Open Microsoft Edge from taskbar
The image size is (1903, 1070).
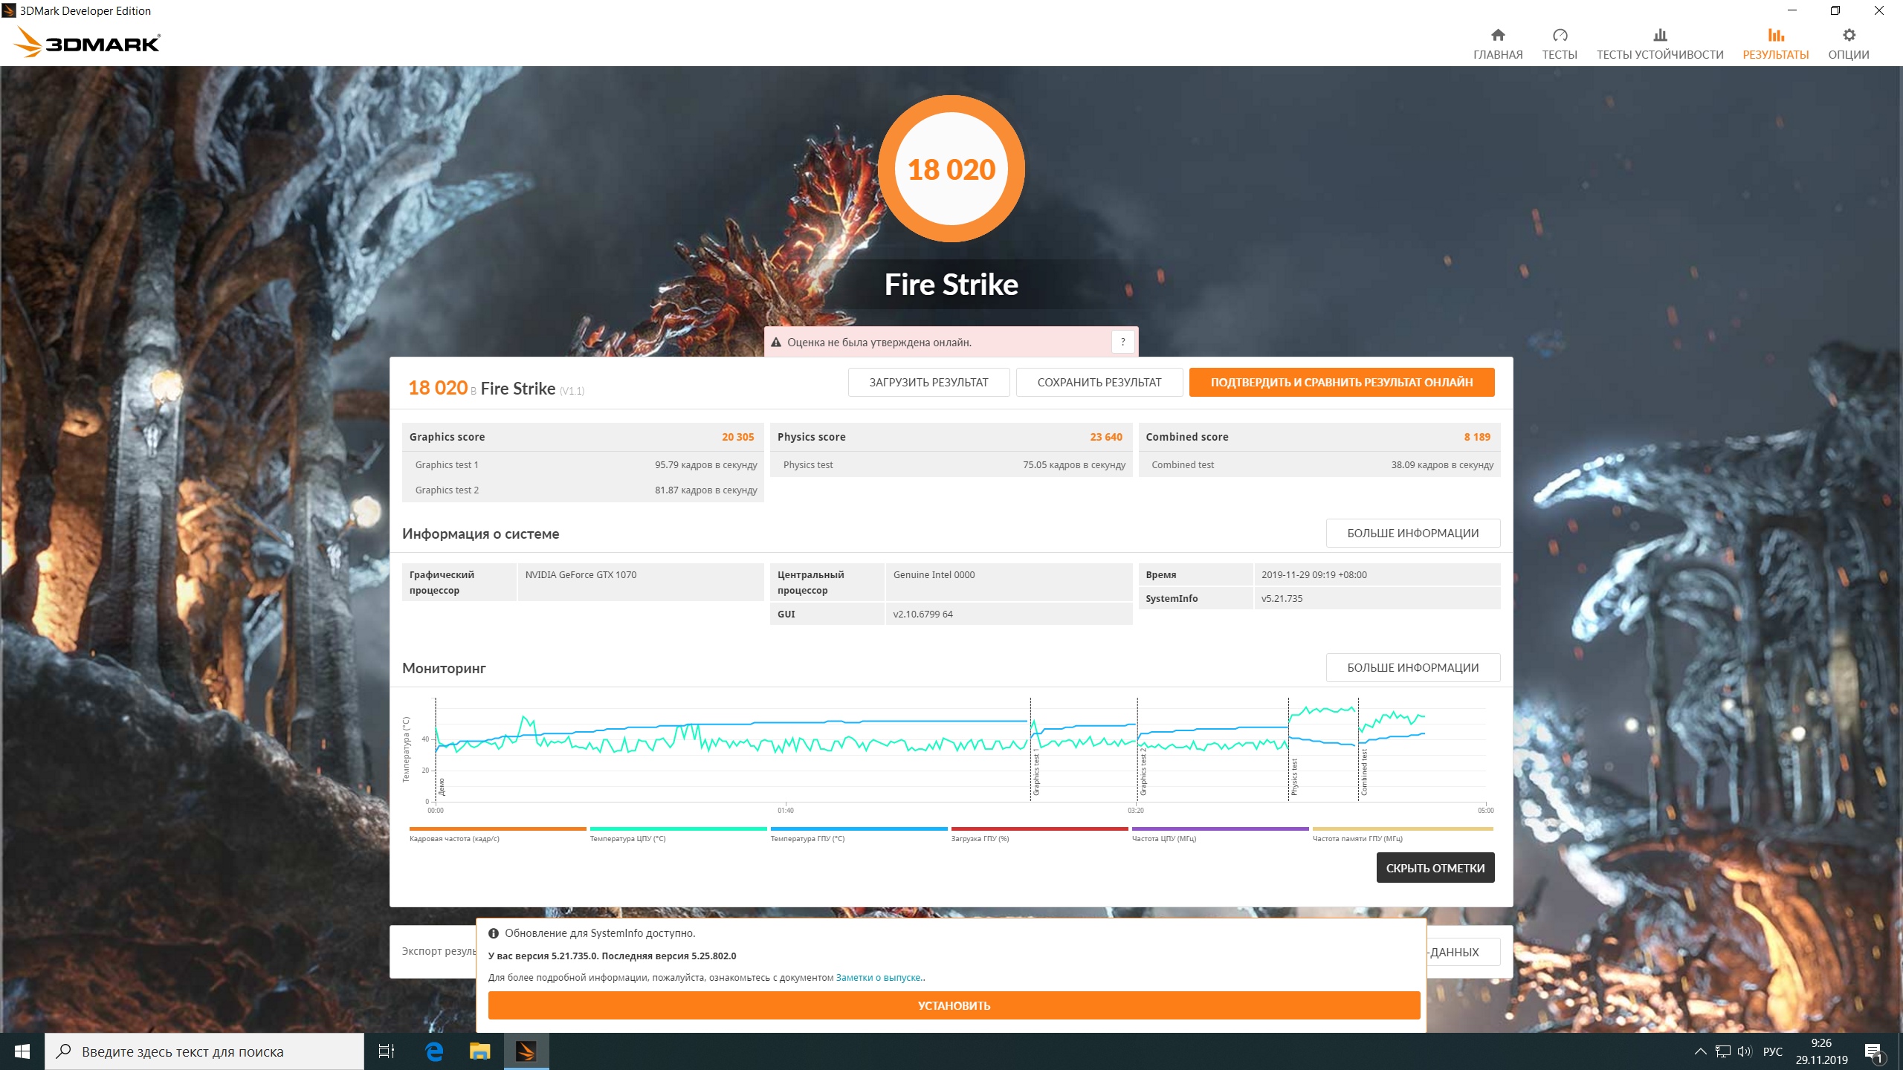[434, 1051]
